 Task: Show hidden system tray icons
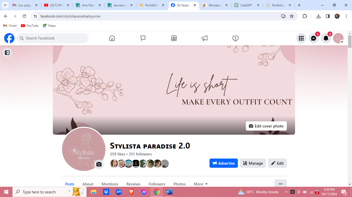pos(286,192)
